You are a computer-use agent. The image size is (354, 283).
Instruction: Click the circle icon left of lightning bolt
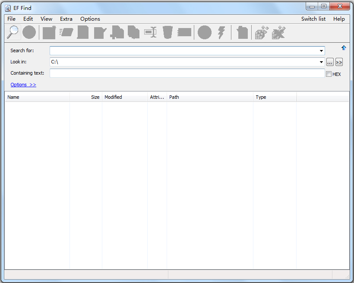click(205, 32)
